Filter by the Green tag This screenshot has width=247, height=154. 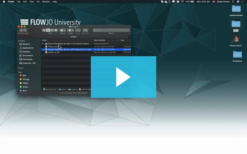[x=24, y=87]
